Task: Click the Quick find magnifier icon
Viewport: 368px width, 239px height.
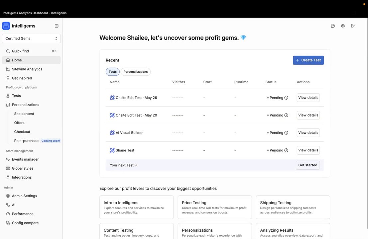Action: 8,51
